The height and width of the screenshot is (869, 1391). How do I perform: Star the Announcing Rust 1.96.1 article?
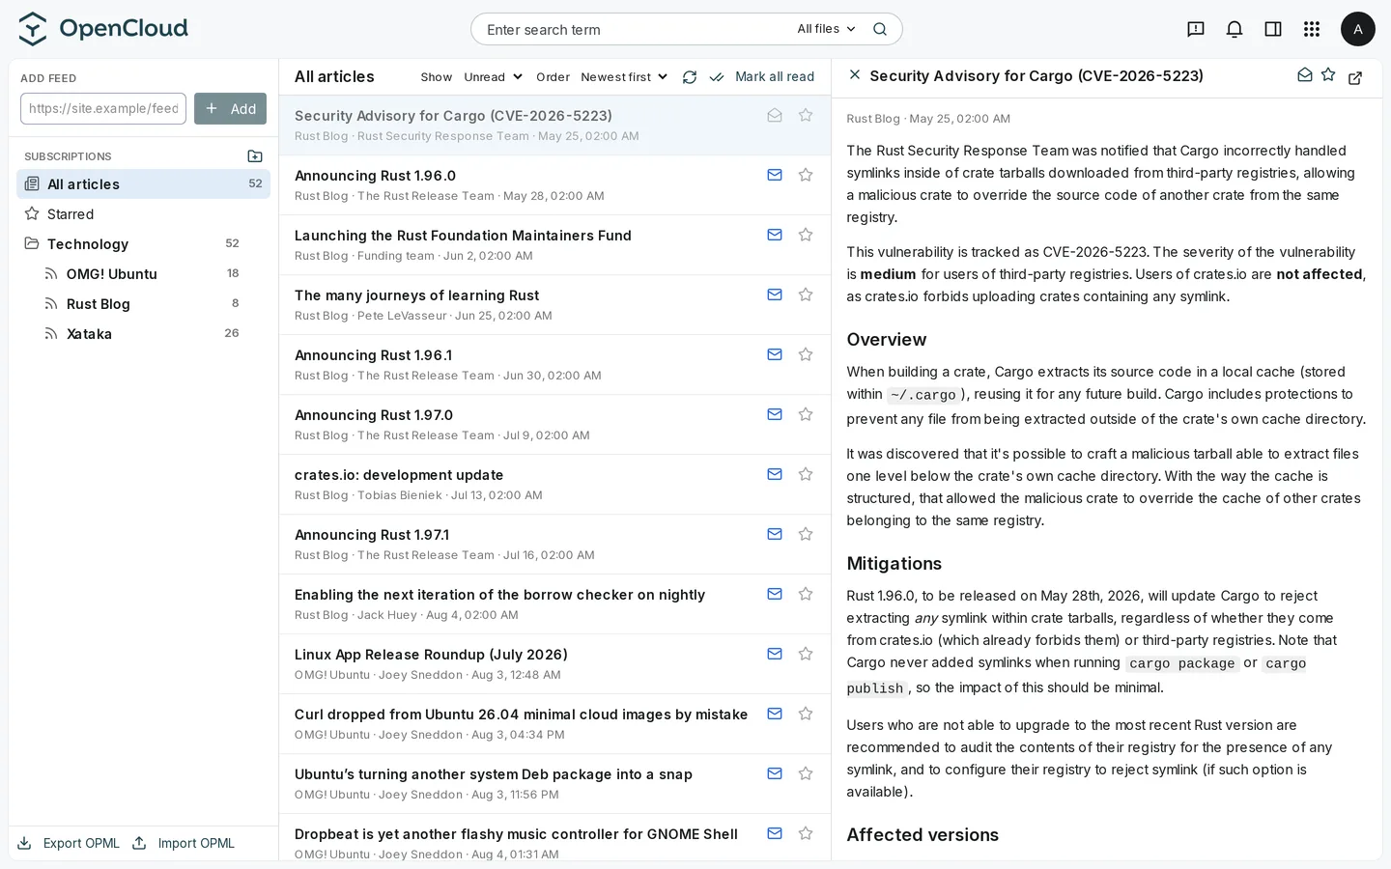pyautogui.click(x=806, y=354)
